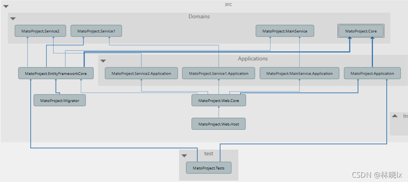The height and width of the screenshot is (182, 408).
Task: Select the MatoProject.Web.Core node
Action: coord(219,100)
